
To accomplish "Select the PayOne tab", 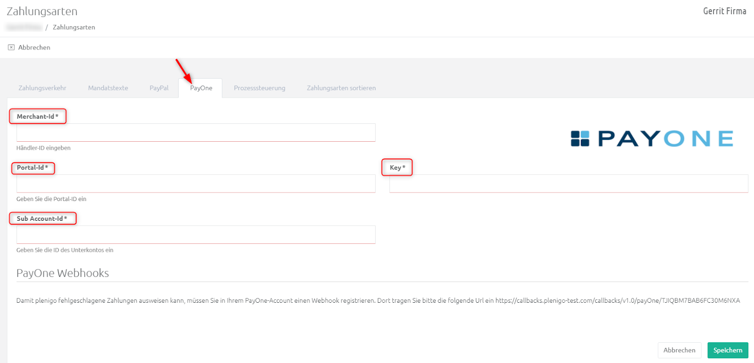I will click(201, 88).
